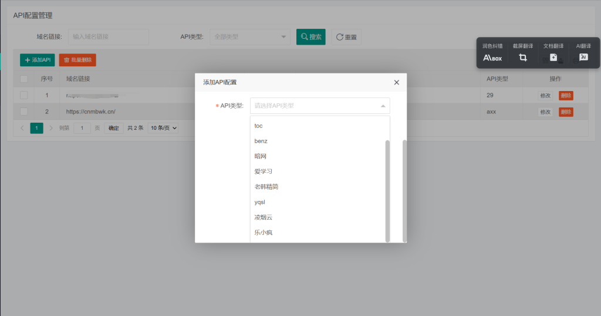Start the 截屏翻译 crop tool

(x=523, y=52)
